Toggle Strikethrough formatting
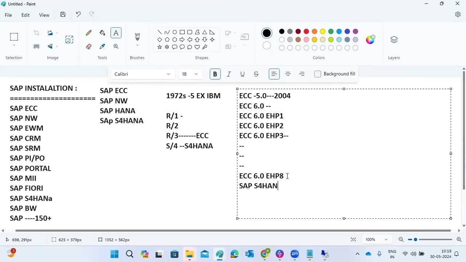The height and width of the screenshot is (262, 466). 256,74
